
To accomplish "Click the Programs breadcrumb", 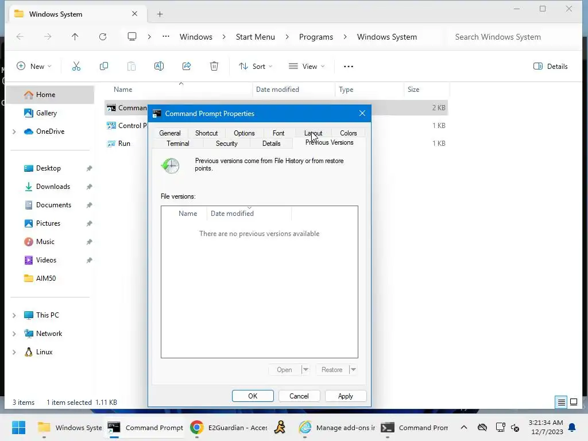I will click(316, 37).
